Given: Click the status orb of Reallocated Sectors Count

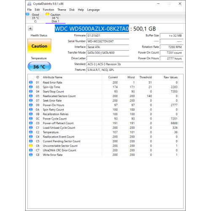Looking at the screenshot, I should pyautogui.click(x=31, y=96).
